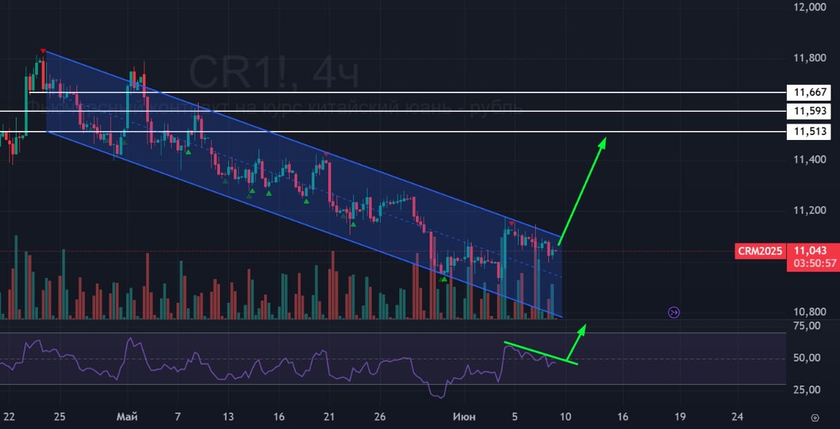This screenshot has height=429, width=840.
Task: Click the current price 11,043 label
Action: coord(811,250)
